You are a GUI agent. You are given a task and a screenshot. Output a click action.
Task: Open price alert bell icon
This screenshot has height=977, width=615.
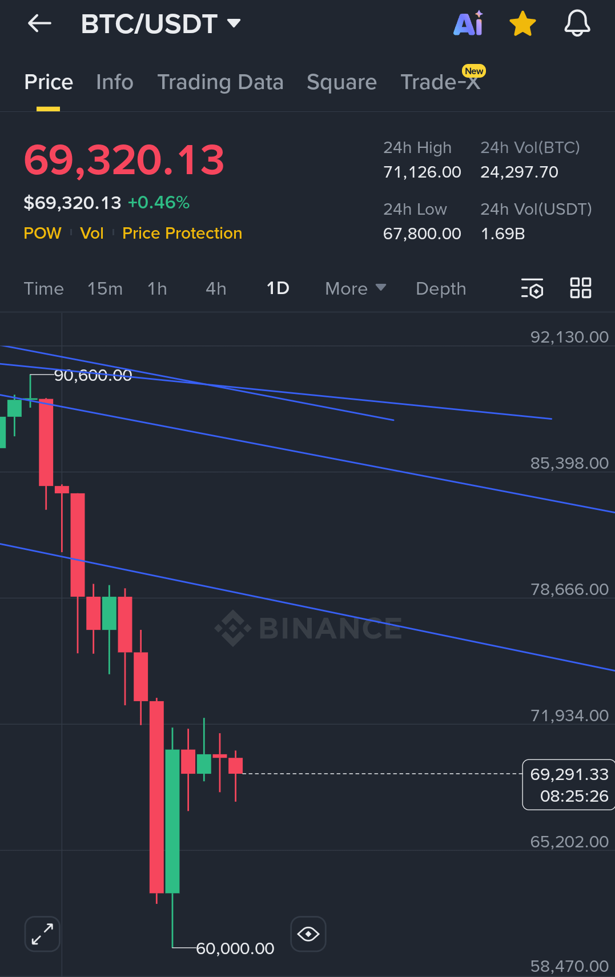[577, 24]
